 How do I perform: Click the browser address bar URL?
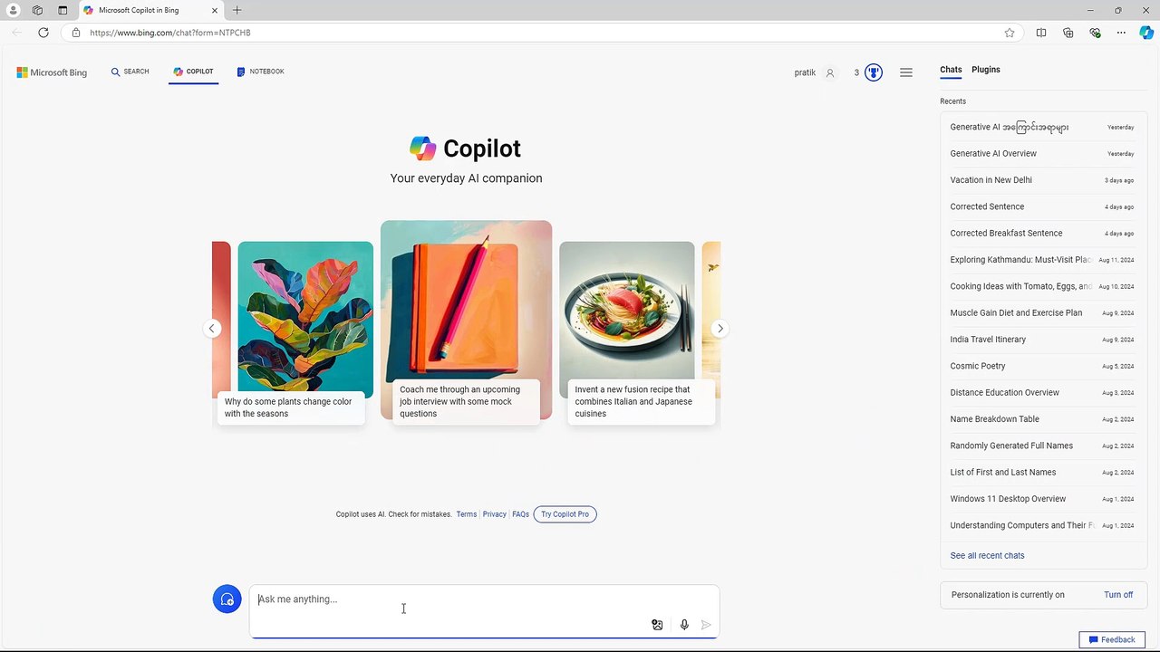pos(170,33)
